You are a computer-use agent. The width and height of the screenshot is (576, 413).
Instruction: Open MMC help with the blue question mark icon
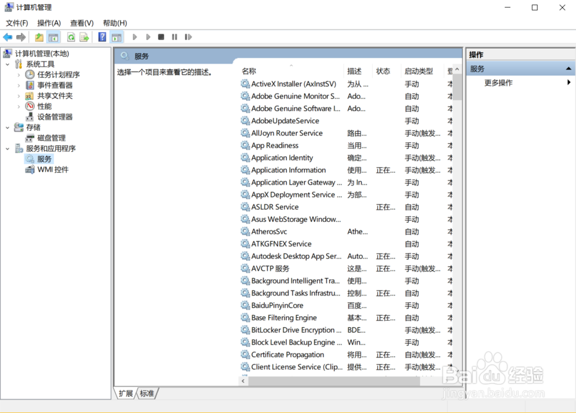(101, 36)
